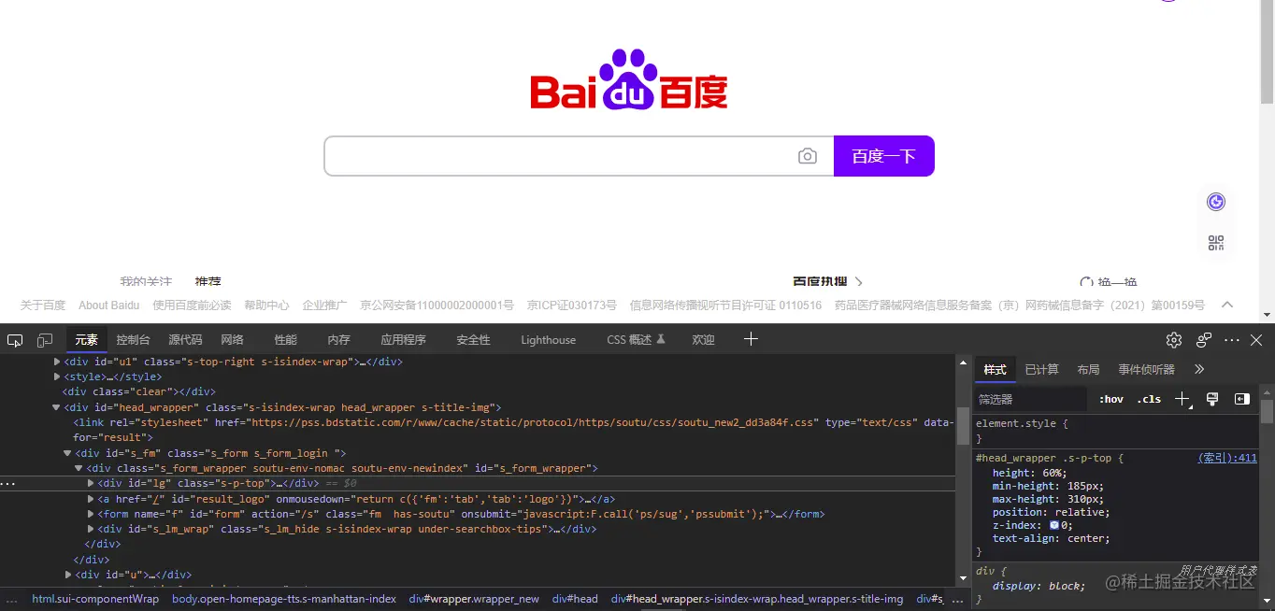The height and width of the screenshot is (611, 1275).
Task: Select the div#head breadcrumb
Action: click(575, 599)
